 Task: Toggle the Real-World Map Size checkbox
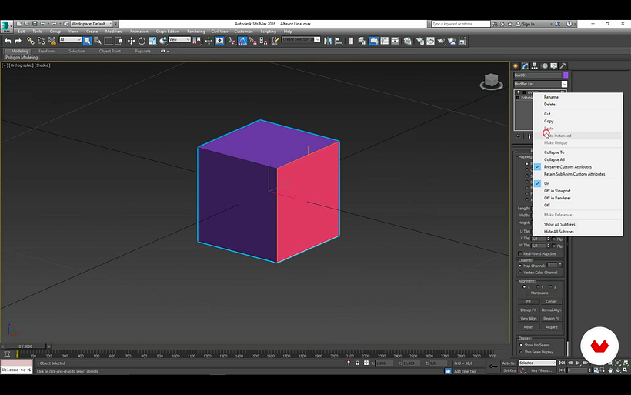point(520,253)
